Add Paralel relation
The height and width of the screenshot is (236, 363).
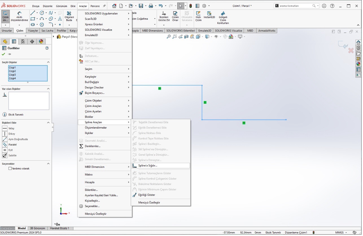(5, 144)
